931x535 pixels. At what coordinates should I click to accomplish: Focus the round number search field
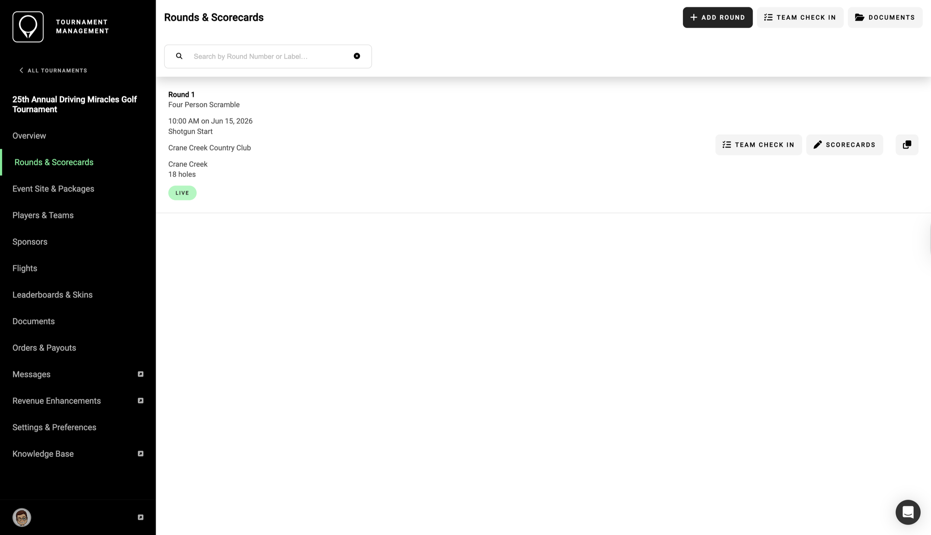(x=268, y=56)
